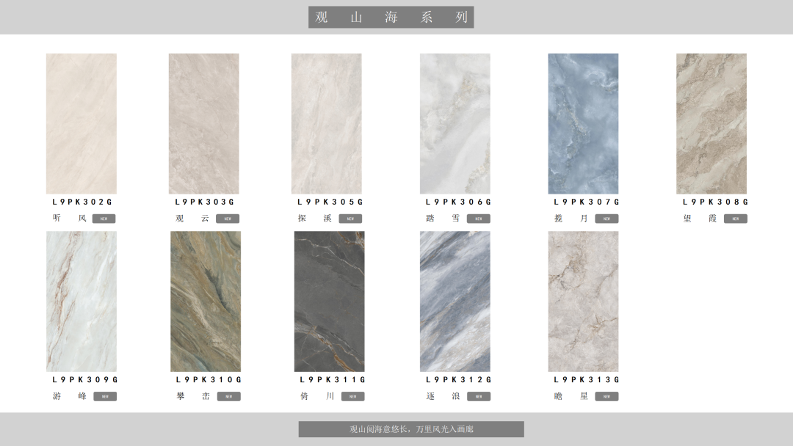This screenshot has height=446, width=793.
Task: Click the 观山海系列 title banner
Action: 391,18
